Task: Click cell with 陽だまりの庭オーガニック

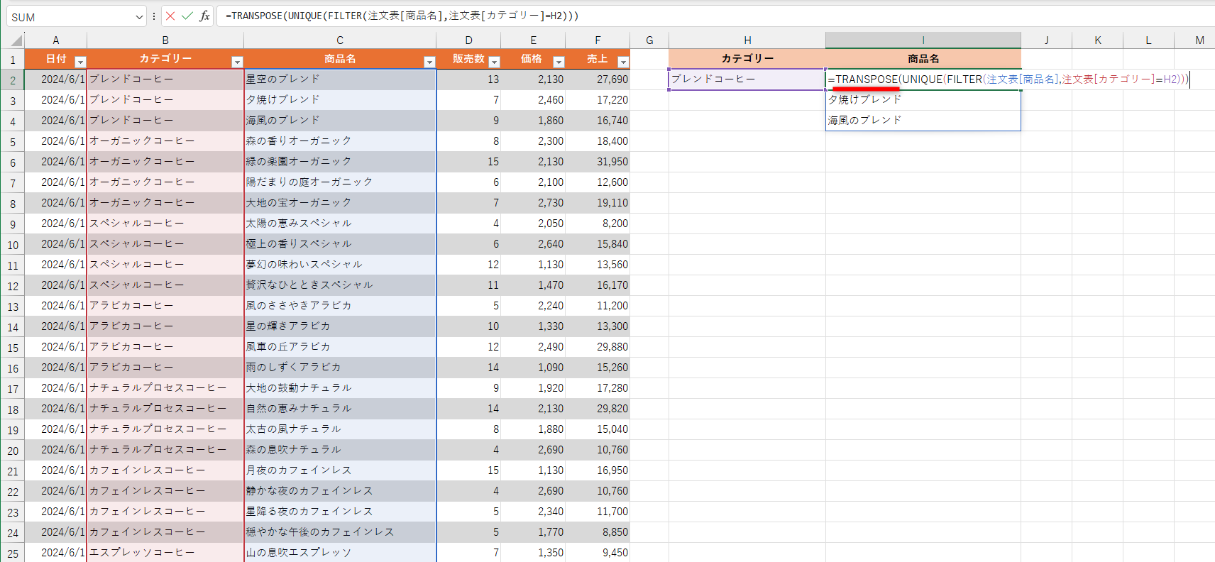Action: point(340,182)
